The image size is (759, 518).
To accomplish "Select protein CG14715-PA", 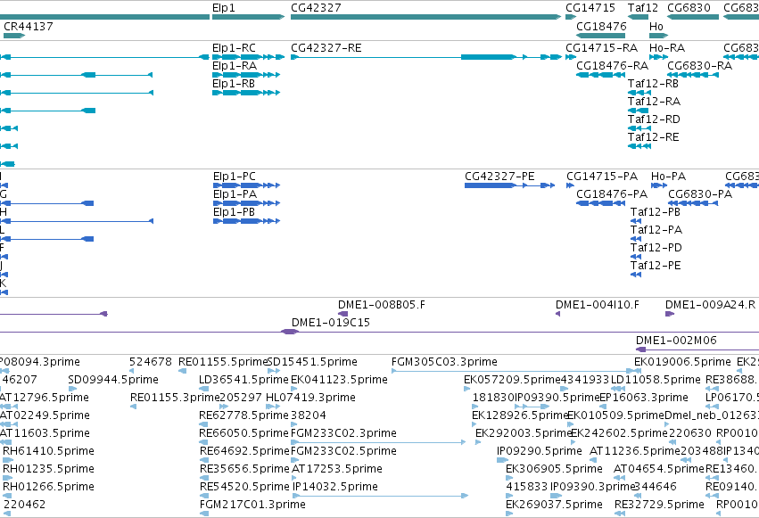I will pyautogui.click(x=570, y=185).
